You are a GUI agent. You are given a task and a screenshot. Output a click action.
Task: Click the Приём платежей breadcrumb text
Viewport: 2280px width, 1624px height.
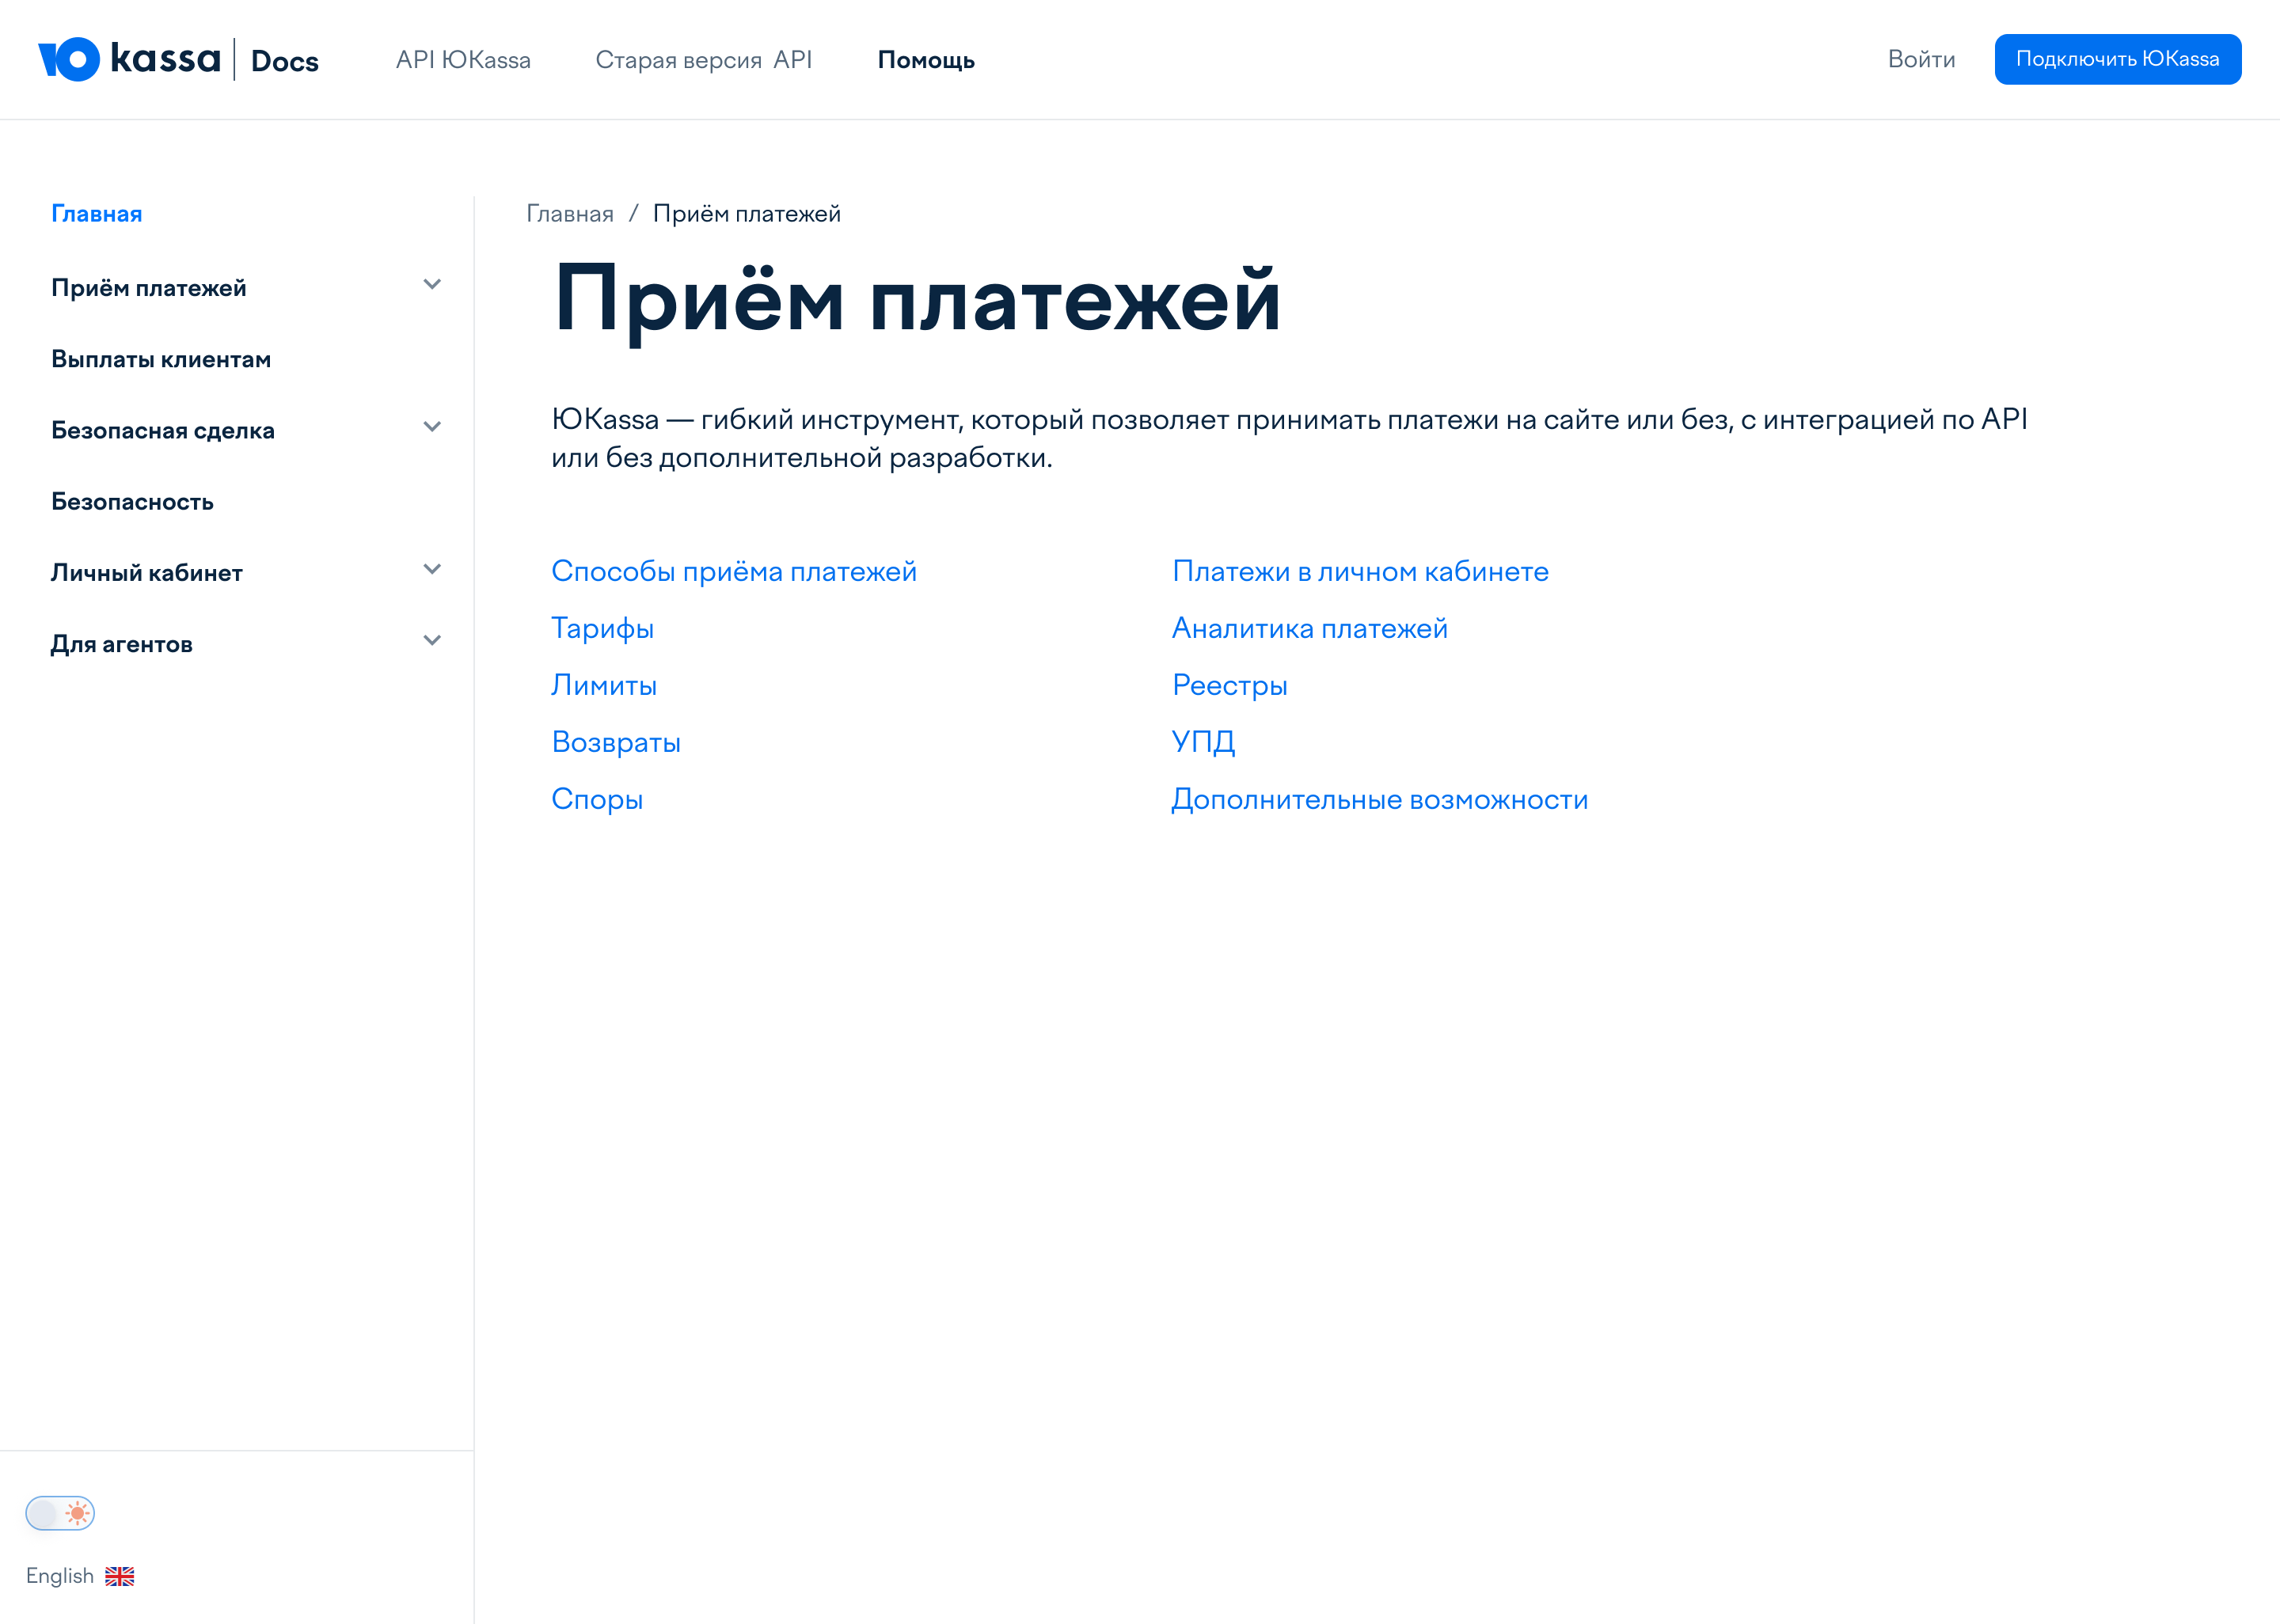pyautogui.click(x=747, y=214)
